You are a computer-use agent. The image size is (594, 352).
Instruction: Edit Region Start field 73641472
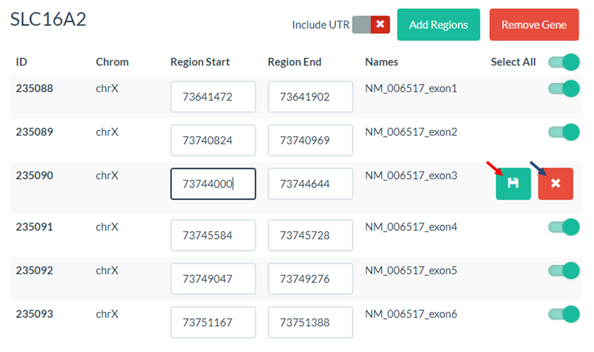(213, 96)
